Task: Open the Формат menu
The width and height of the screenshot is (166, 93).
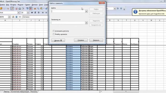Action: coord(20,5)
